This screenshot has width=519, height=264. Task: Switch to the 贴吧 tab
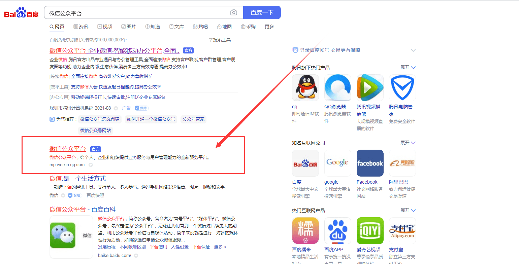coord(200,27)
